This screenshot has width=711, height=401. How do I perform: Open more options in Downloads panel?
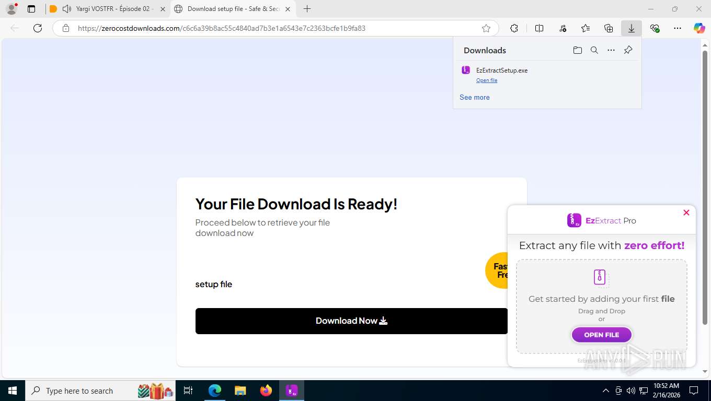[x=611, y=50]
